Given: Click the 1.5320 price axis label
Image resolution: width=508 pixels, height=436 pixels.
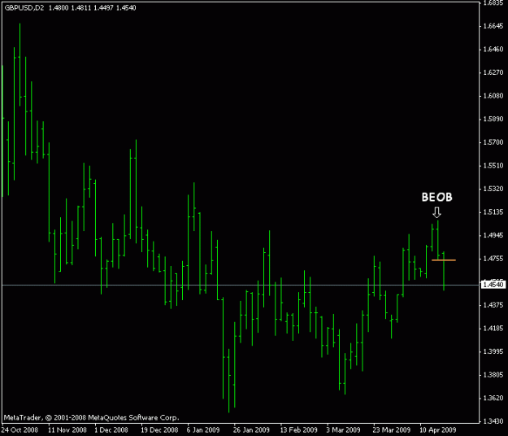Looking at the screenshot, I should [493, 189].
